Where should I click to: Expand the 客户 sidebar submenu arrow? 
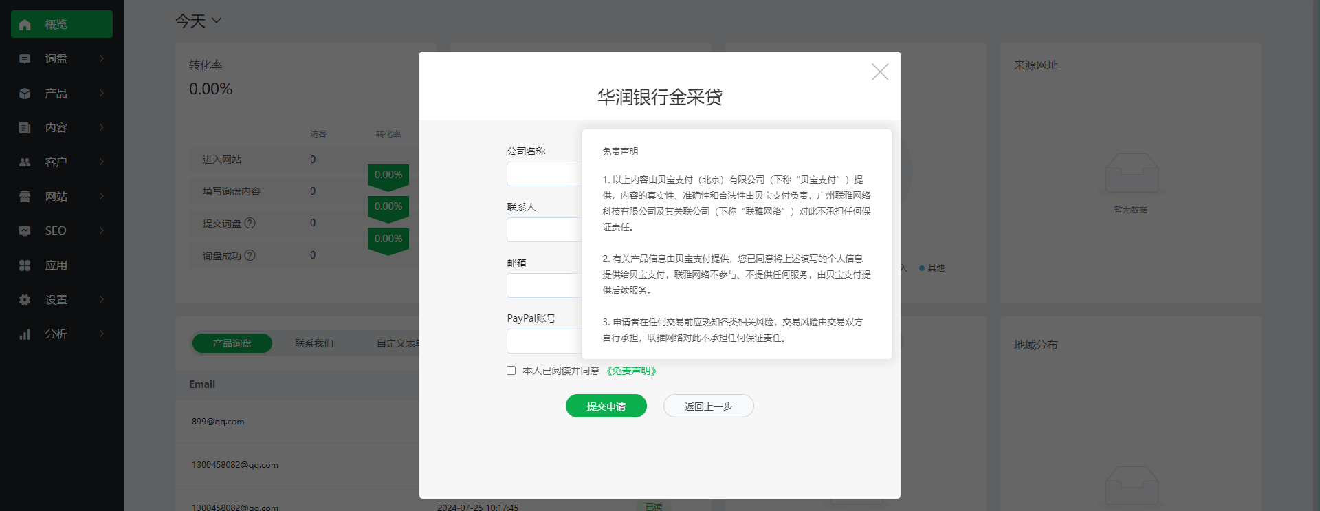pyautogui.click(x=102, y=162)
